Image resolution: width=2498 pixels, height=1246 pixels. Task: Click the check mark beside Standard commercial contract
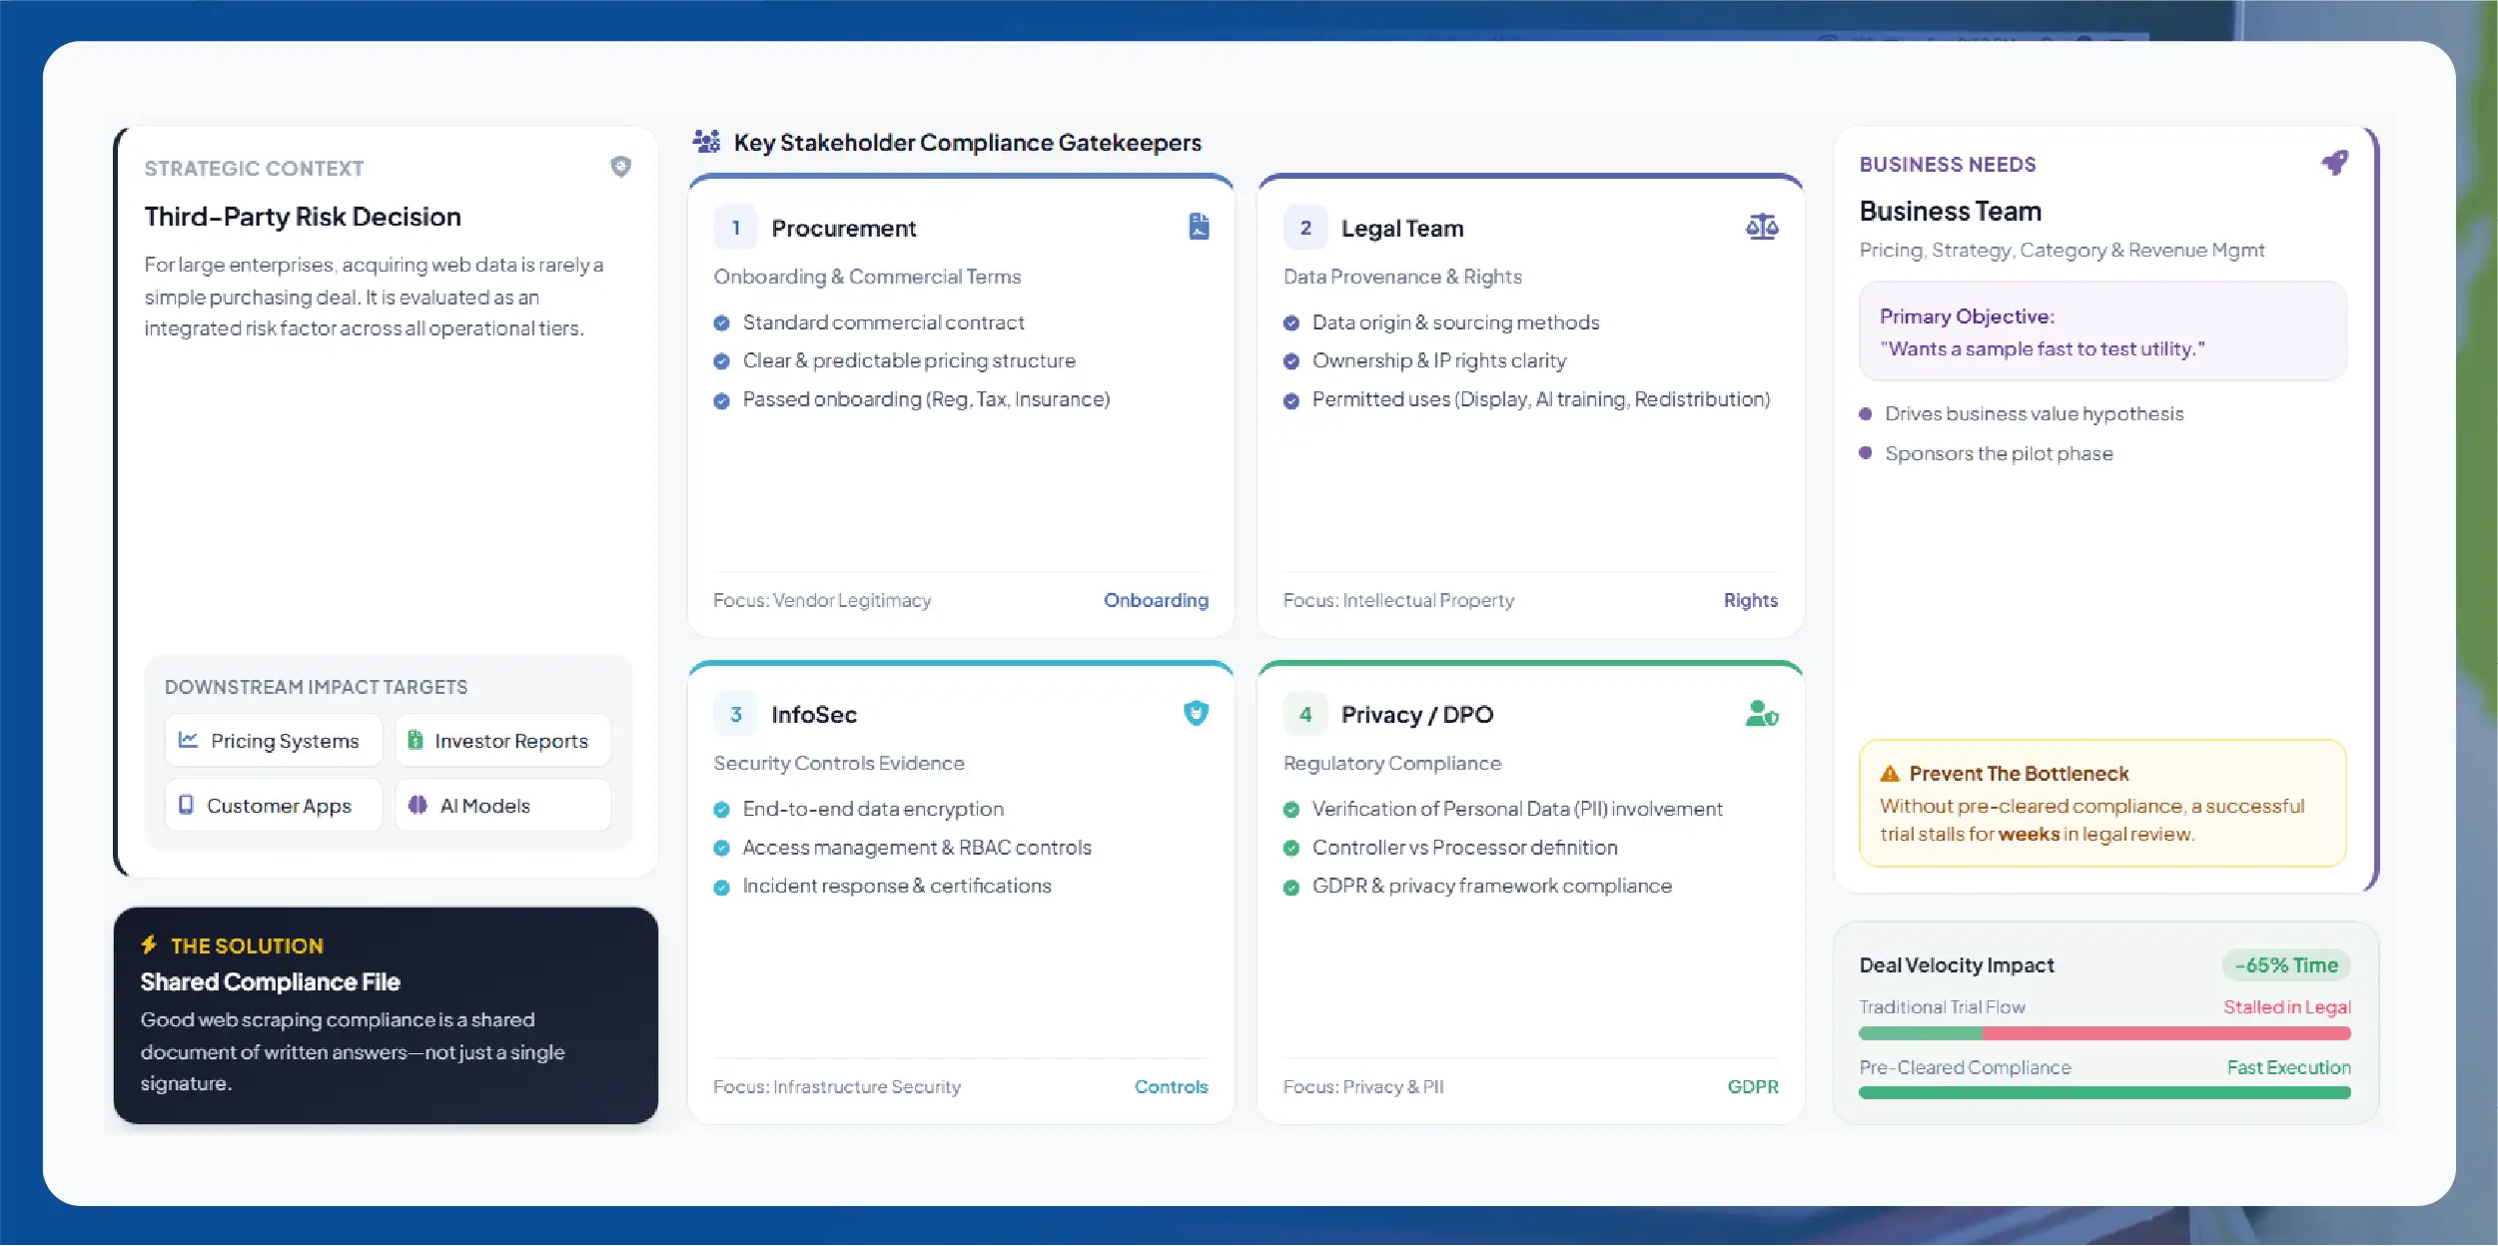[721, 322]
